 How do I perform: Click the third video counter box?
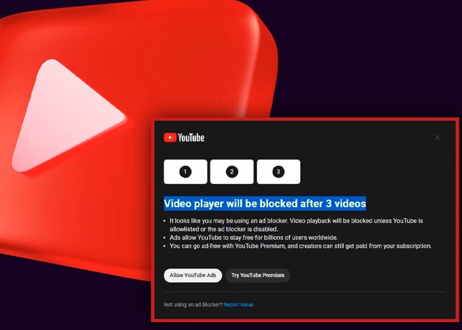click(x=279, y=172)
